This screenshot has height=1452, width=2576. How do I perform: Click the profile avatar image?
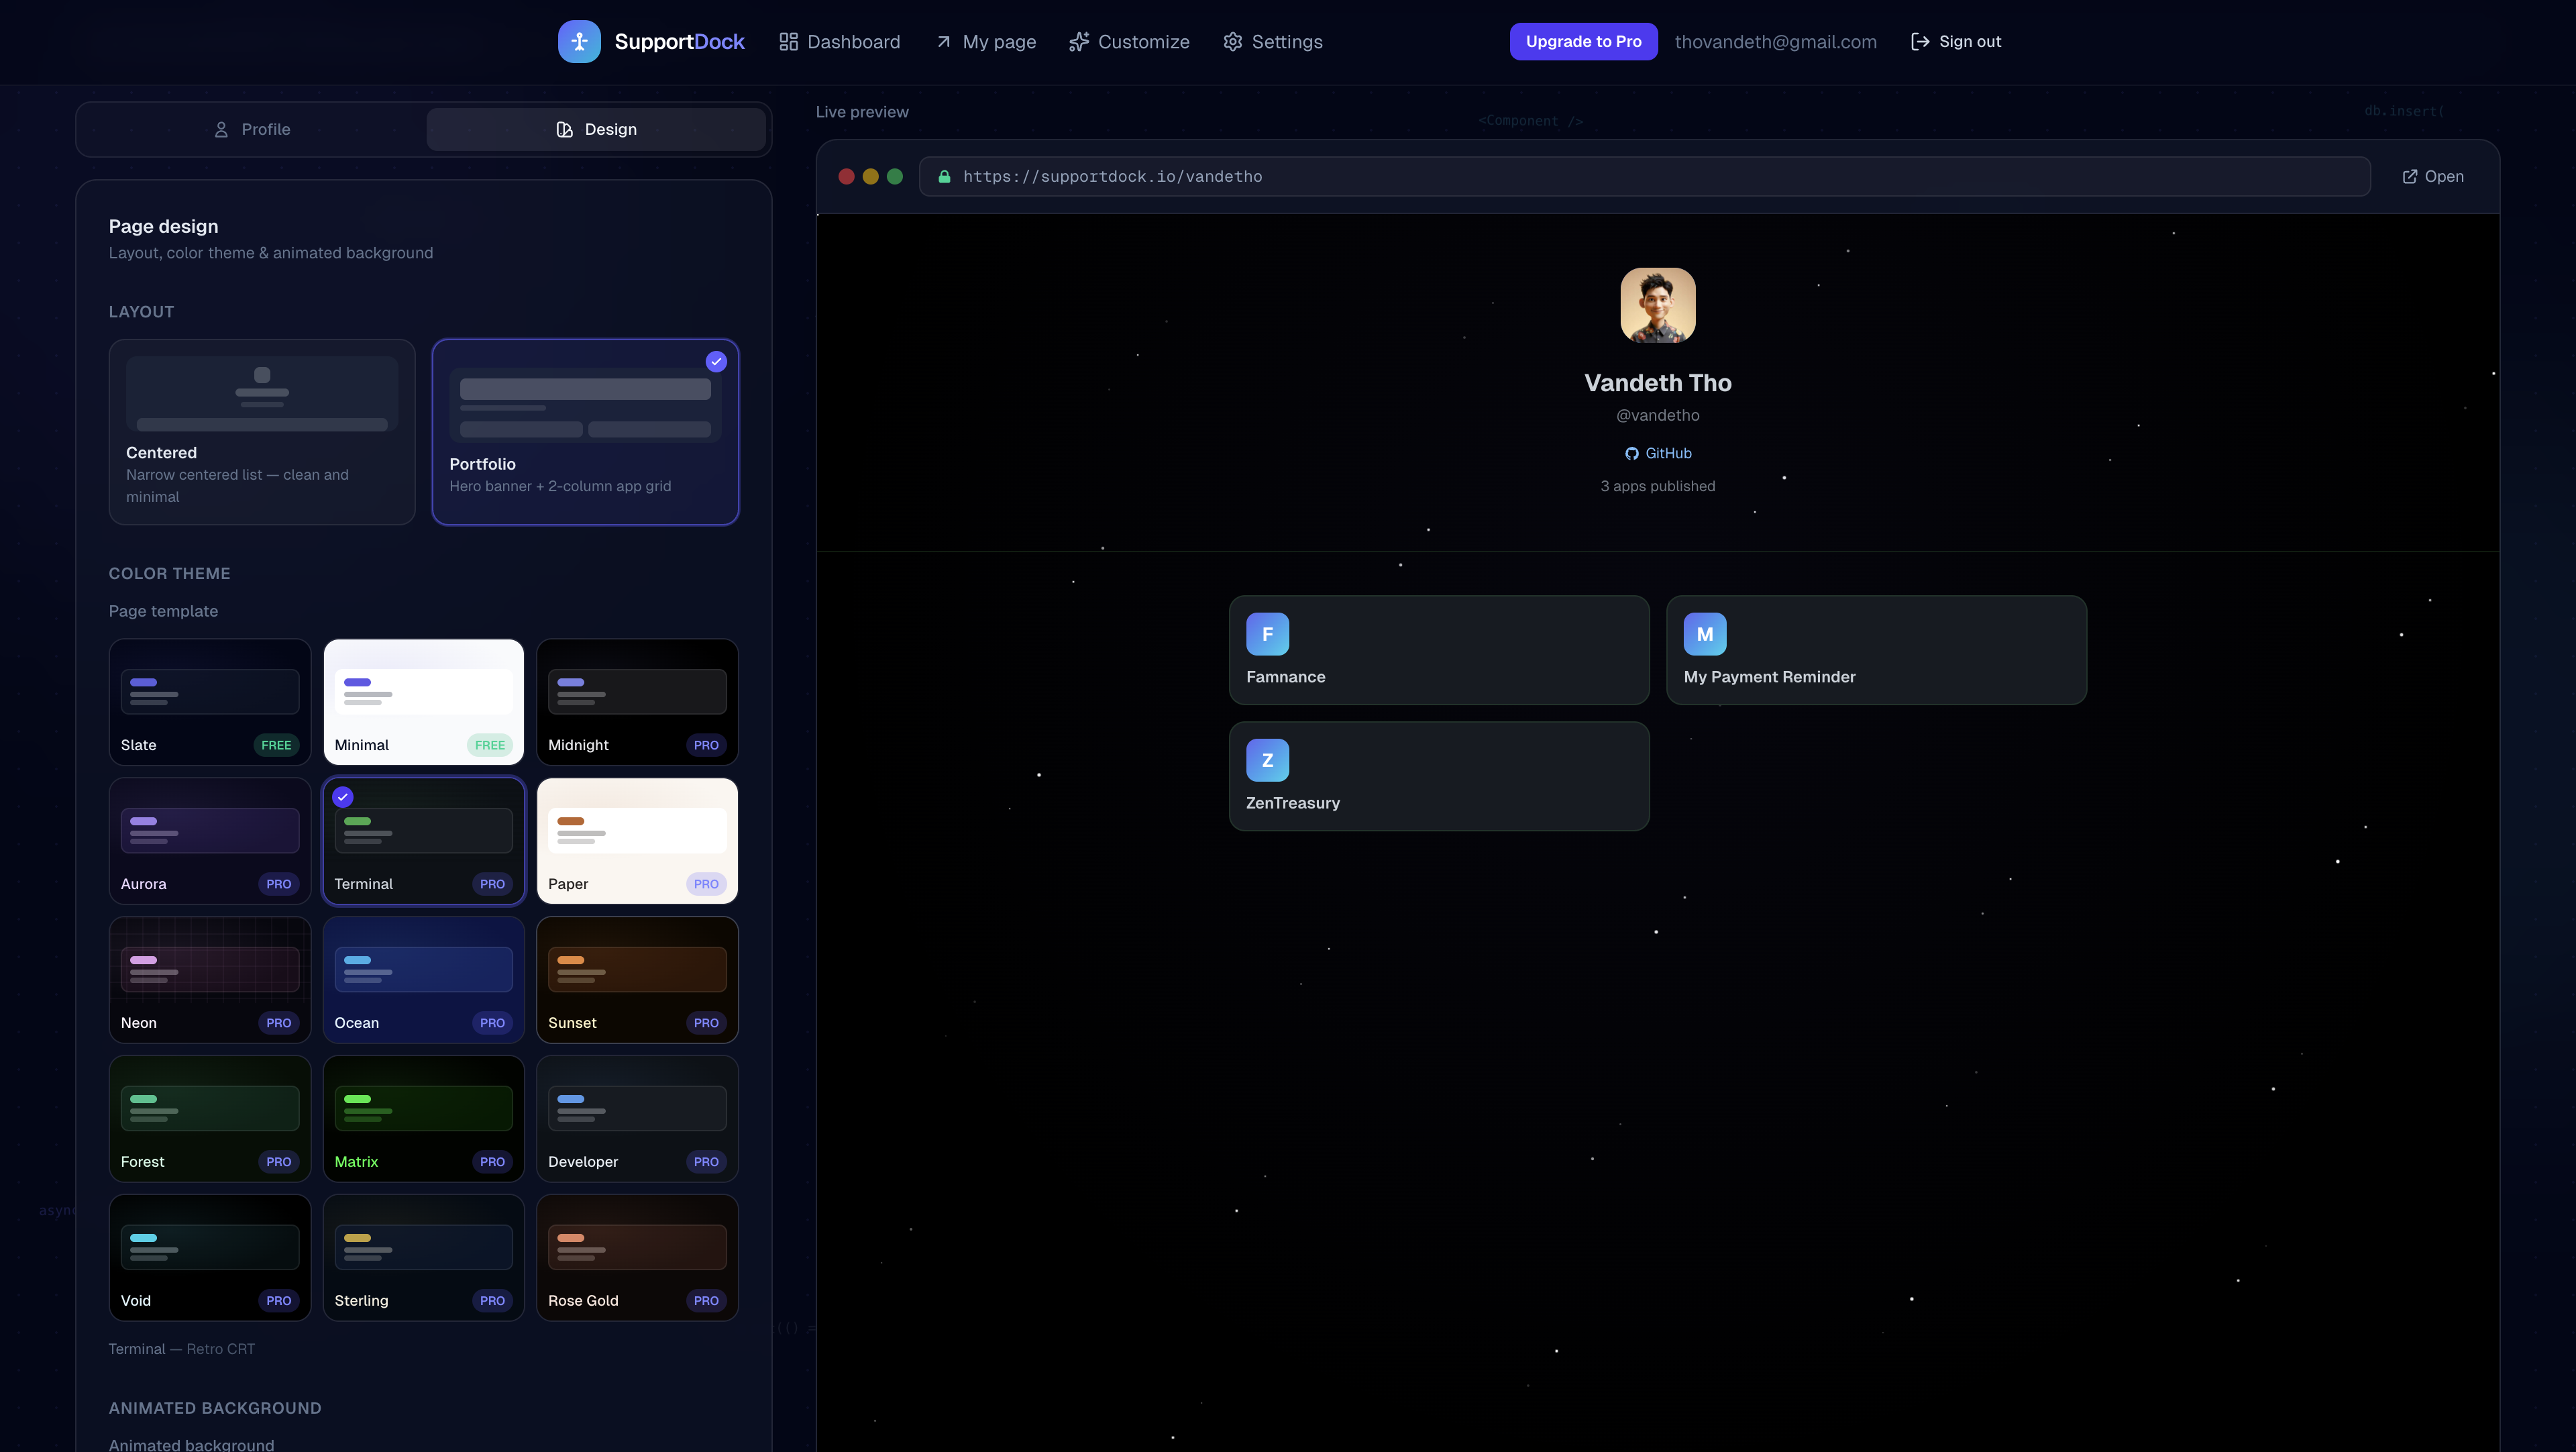pyautogui.click(x=1657, y=305)
